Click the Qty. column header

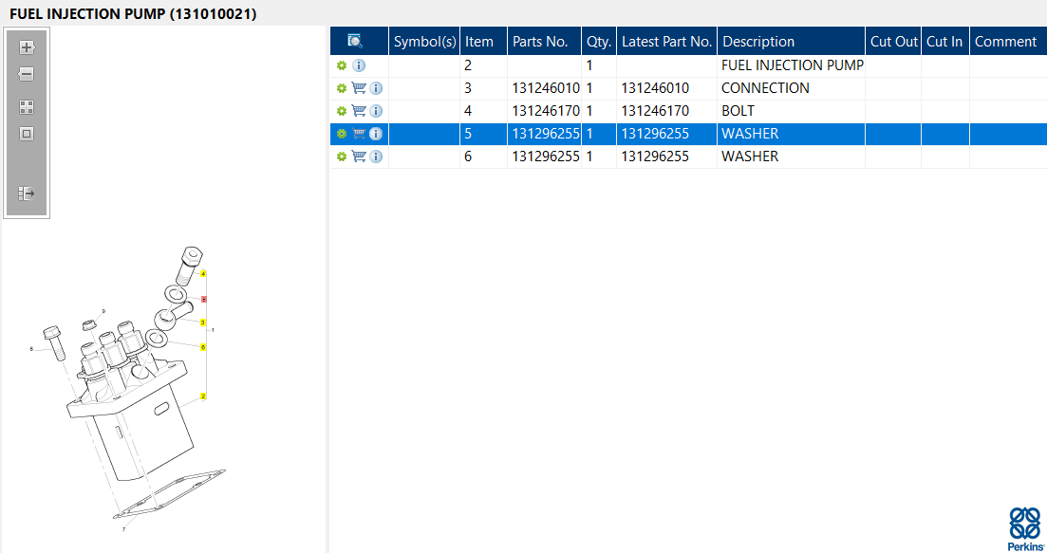598,42
